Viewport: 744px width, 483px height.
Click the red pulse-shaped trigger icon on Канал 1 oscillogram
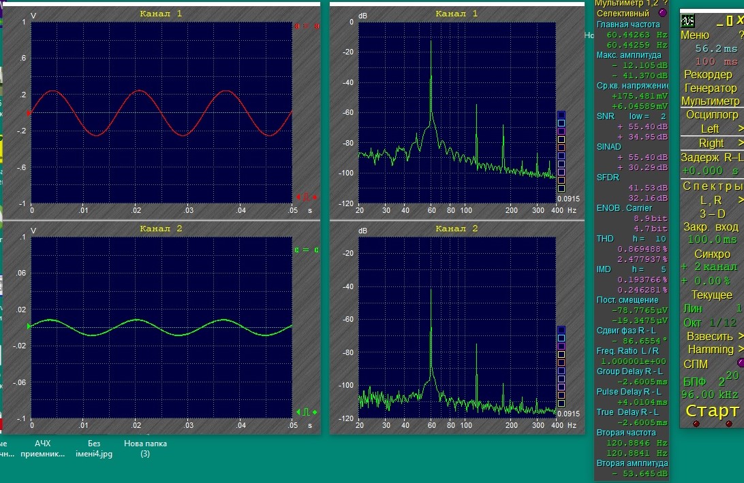click(307, 197)
